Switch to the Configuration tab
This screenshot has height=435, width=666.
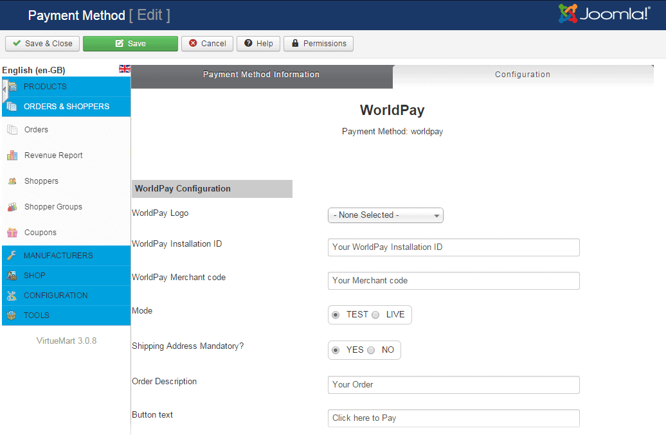(523, 76)
